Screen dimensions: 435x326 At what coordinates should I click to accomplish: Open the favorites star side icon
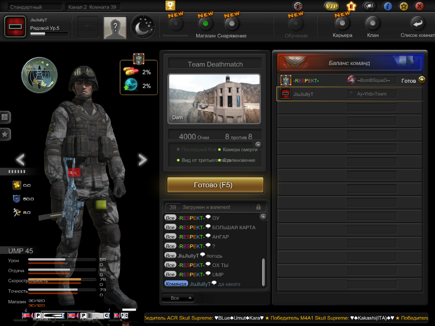coord(5,135)
